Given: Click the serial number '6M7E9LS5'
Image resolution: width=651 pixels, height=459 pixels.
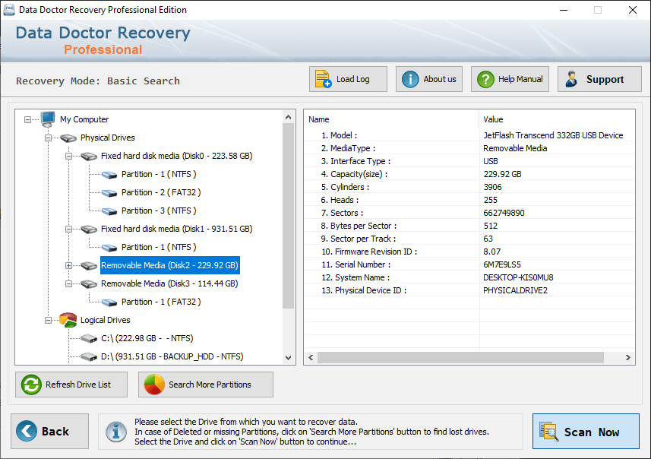Looking at the screenshot, I should [x=502, y=264].
